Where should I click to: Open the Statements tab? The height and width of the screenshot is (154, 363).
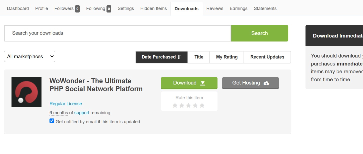265,8
